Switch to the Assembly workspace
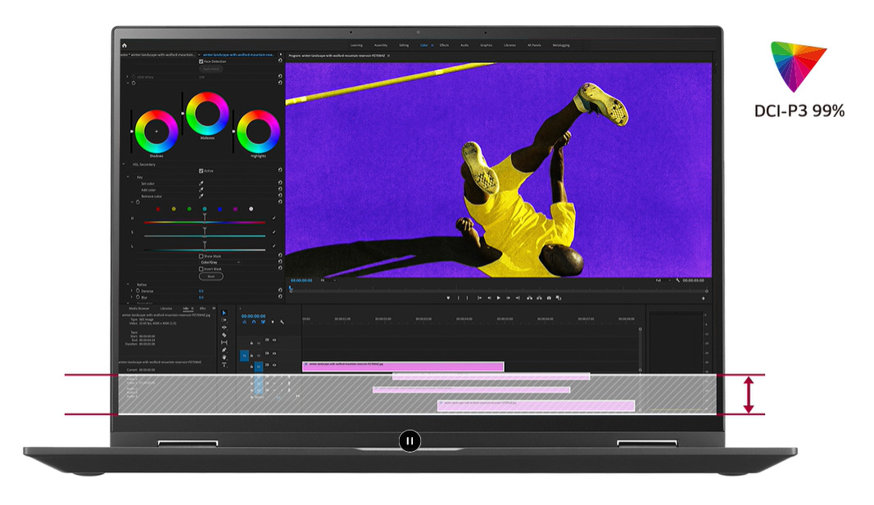 (381, 45)
